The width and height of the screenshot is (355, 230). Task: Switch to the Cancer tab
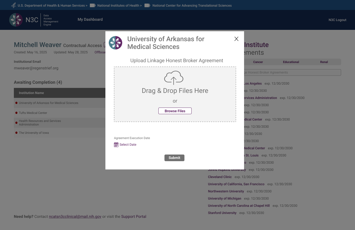click(x=258, y=62)
